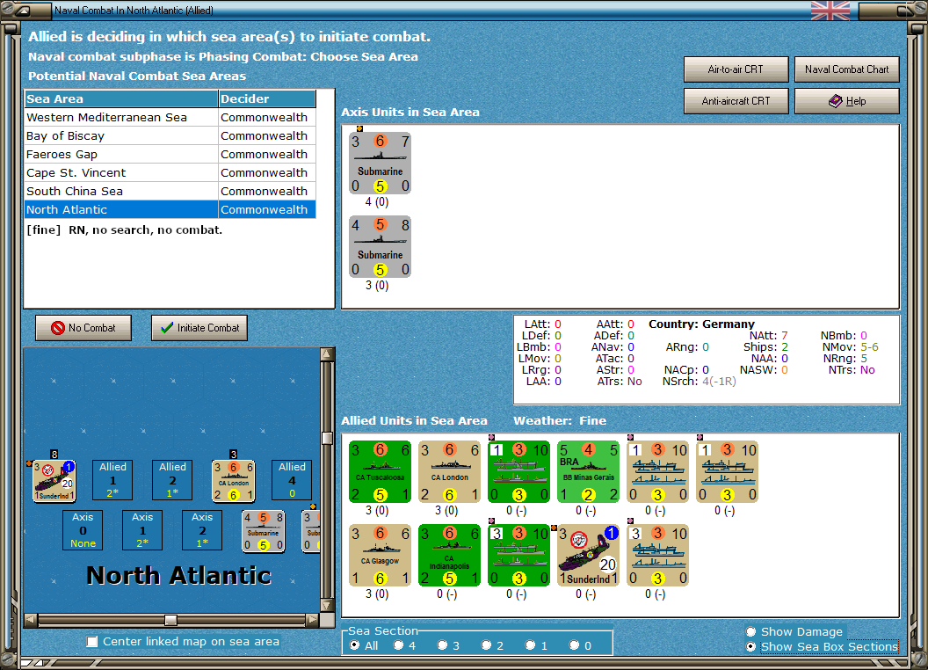Screen dimensions: 928x670
Task: Click the sea map vertical scrollbar thumb
Action: click(x=327, y=438)
